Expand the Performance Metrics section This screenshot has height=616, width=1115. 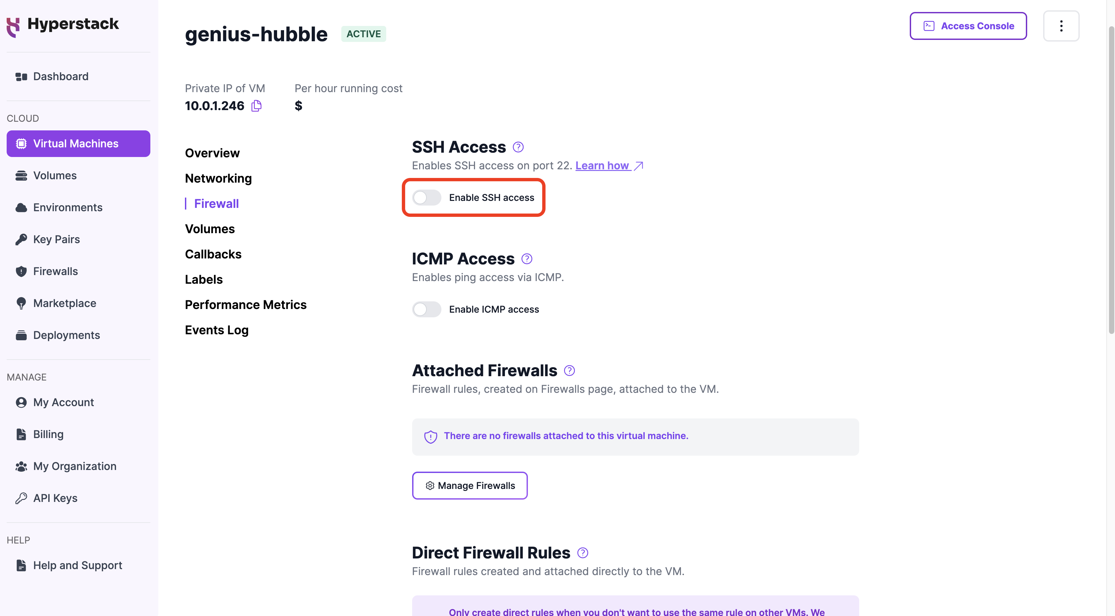tap(246, 304)
